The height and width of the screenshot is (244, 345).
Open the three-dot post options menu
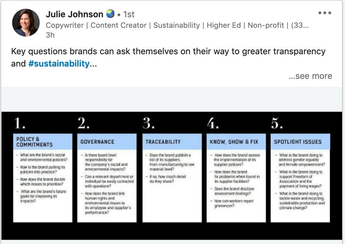tap(325, 13)
